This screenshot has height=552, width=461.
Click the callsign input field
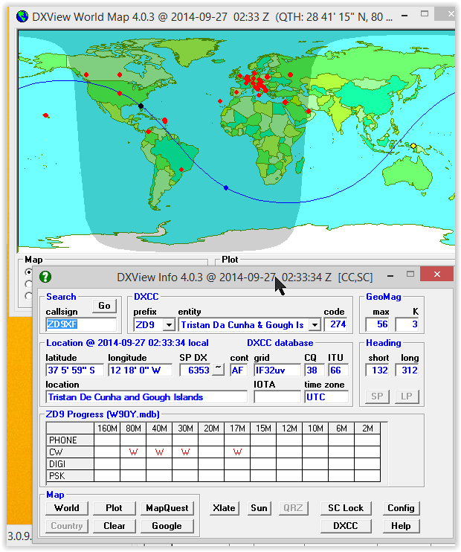pyautogui.click(x=81, y=324)
